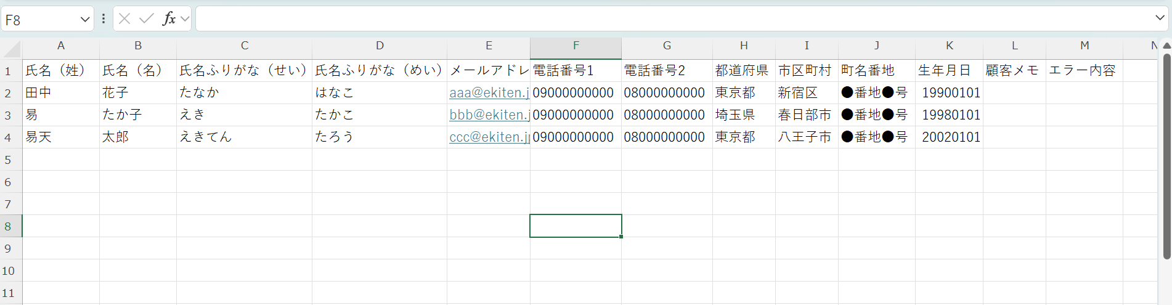The height and width of the screenshot is (305, 1172).
Task: Open the Name Box dropdown arrow
Action: [85, 20]
